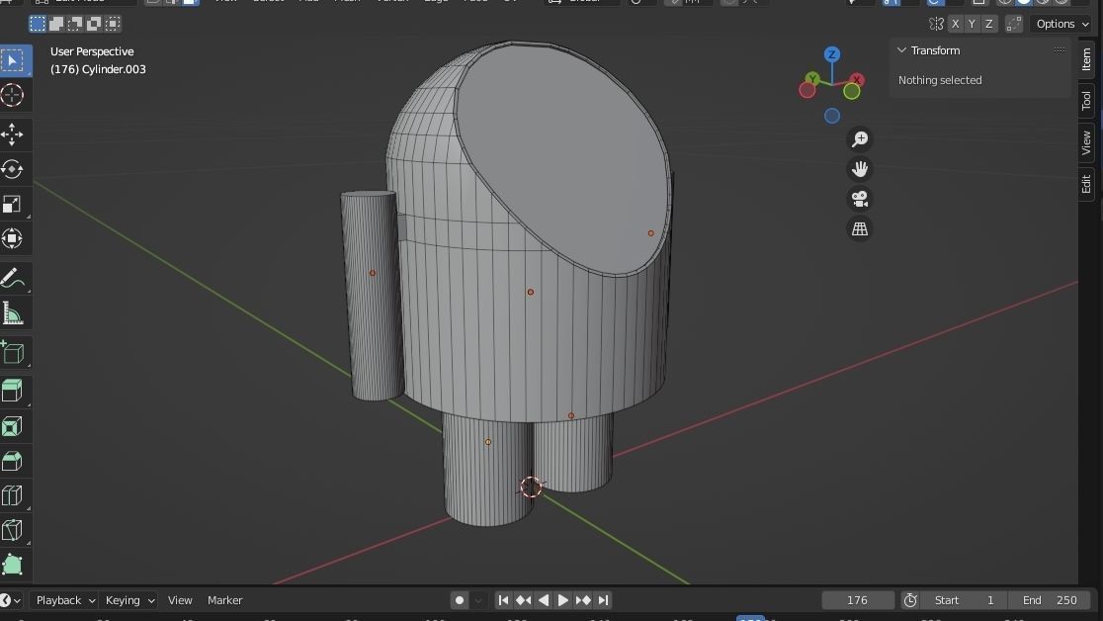Select the Measure tool
Viewport: 1103px width, 621px height.
click(12, 313)
